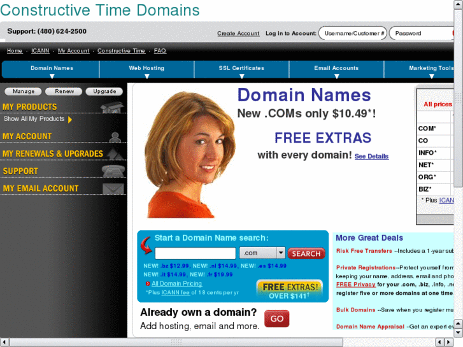Click the vertical scrollbar thumb

click(459, 98)
